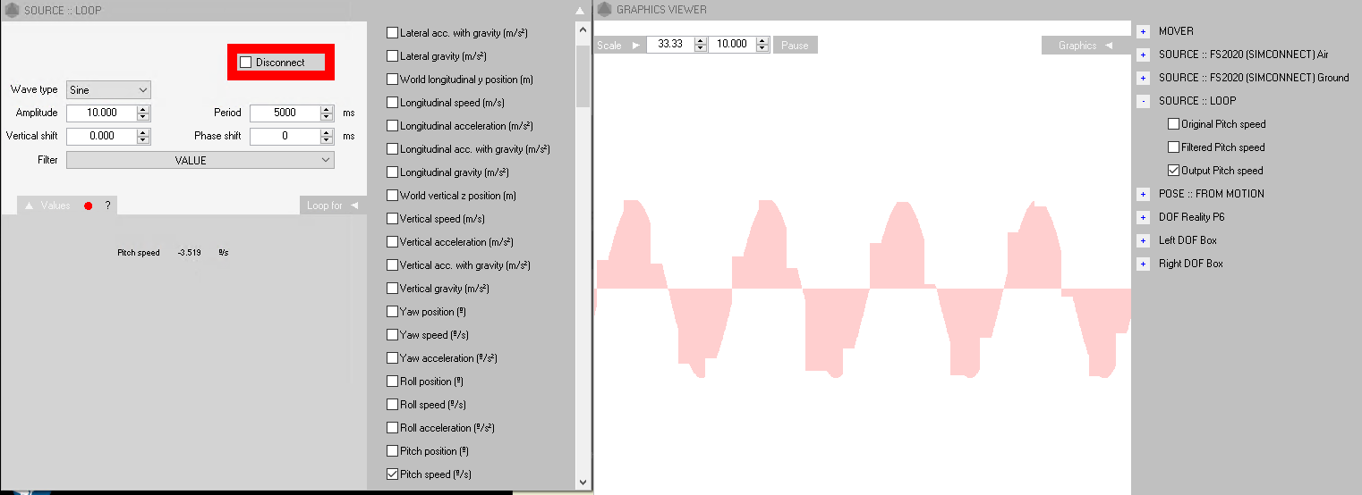Click the left arrow icon beside Graphics

click(1107, 45)
